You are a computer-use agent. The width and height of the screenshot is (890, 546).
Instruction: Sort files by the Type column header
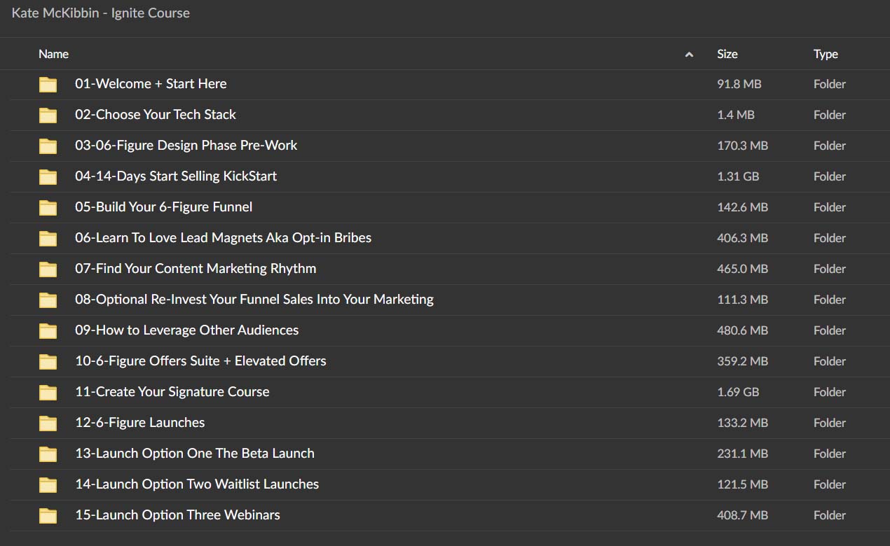(826, 54)
